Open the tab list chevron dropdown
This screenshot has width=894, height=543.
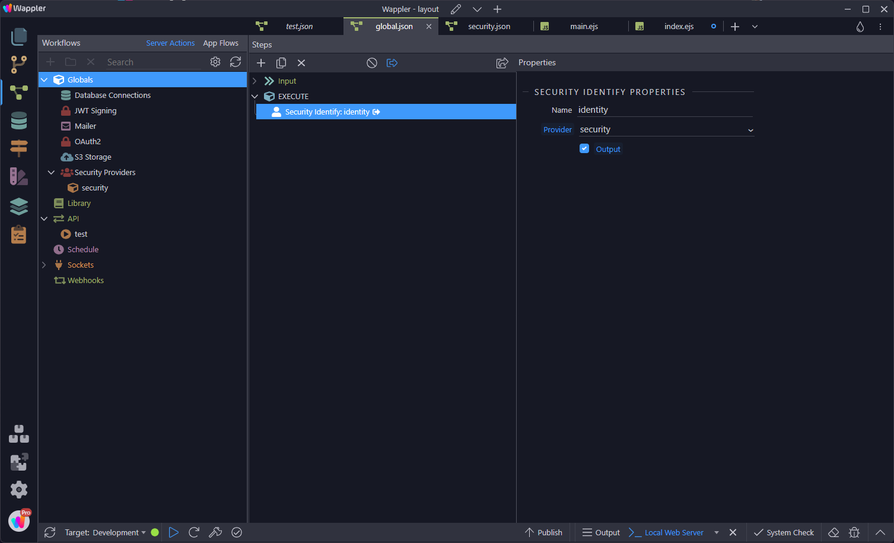755,27
